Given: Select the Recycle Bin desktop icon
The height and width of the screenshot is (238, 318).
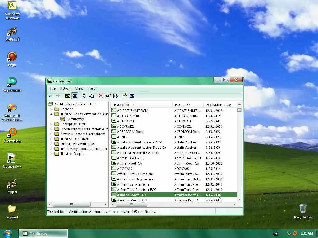Looking at the screenshot, I should (303, 211).
